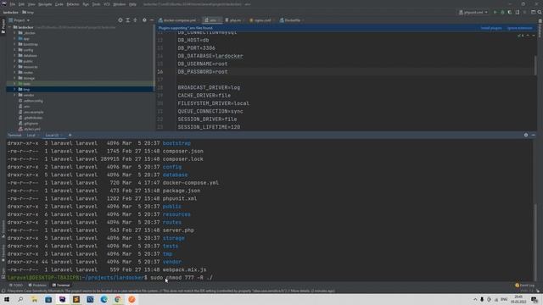This screenshot has width=543, height=305.
Task: Open the VCS menu
Action: [107, 4]
